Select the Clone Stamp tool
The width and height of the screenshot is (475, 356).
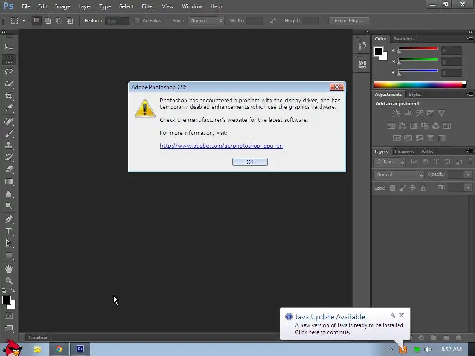click(x=9, y=146)
